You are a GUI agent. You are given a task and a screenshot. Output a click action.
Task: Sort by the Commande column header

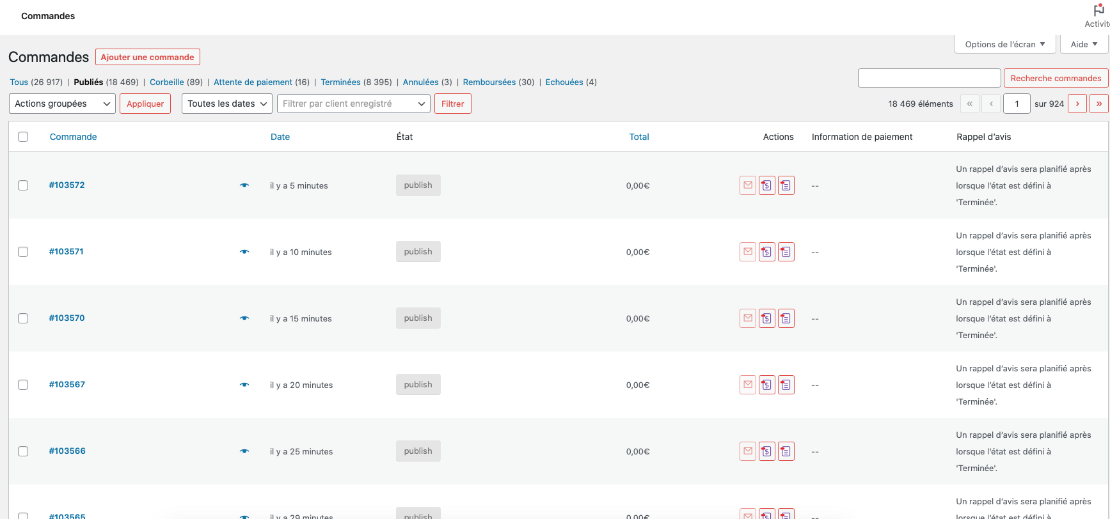(74, 137)
